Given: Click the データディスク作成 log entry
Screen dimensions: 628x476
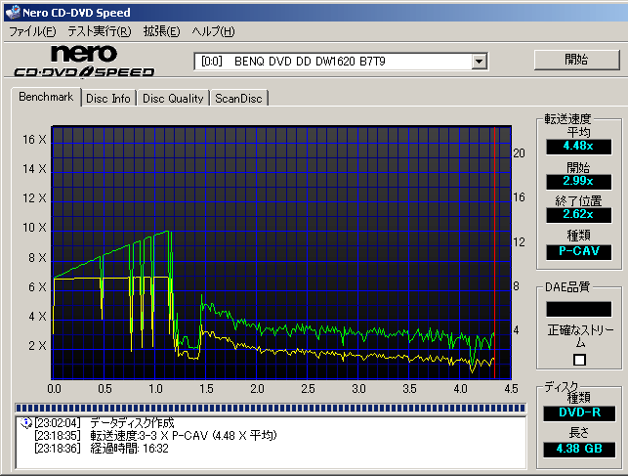Looking at the screenshot, I should click(132, 423).
